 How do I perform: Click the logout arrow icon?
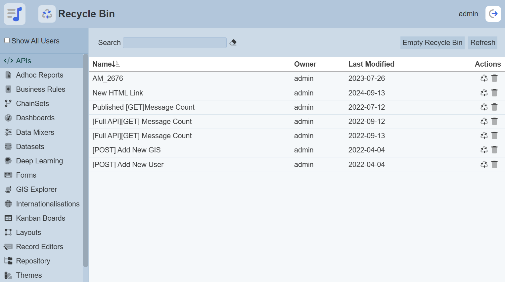click(493, 14)
